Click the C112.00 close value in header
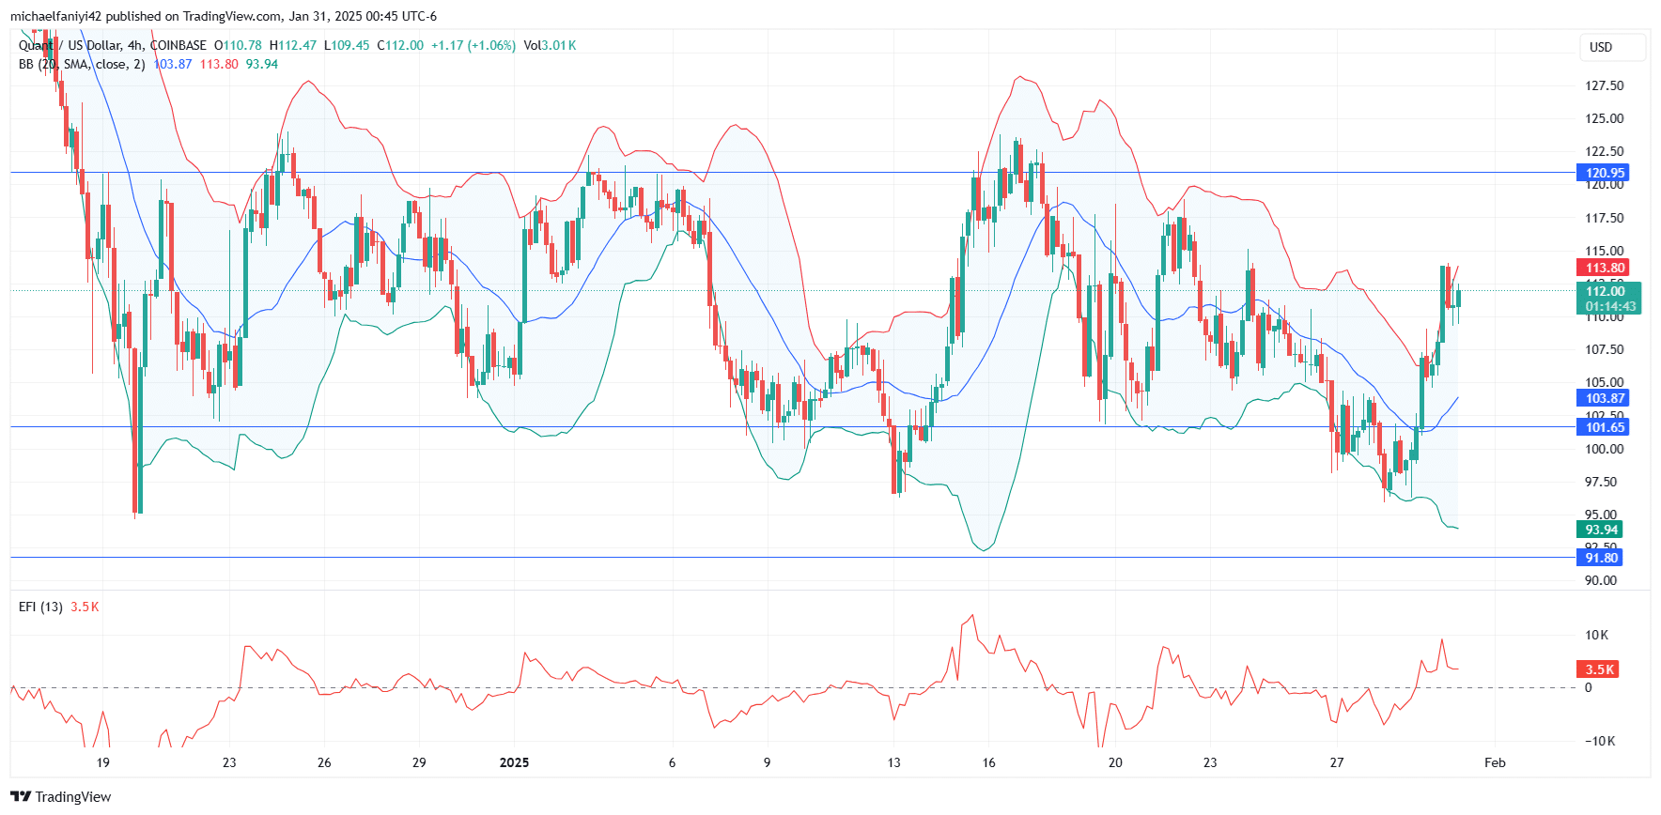This screenshot has width=1661, height=815. [400, 45]
